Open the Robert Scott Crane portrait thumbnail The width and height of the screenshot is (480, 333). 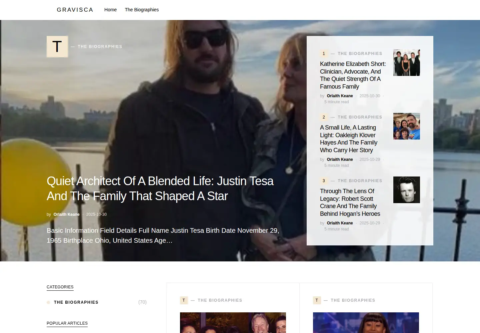tap(407, 190)
